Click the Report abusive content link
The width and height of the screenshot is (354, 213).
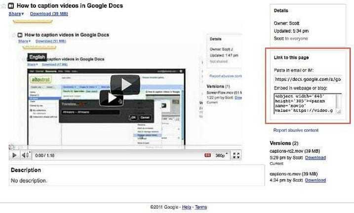pyautogui.click(x=296, y=130)
